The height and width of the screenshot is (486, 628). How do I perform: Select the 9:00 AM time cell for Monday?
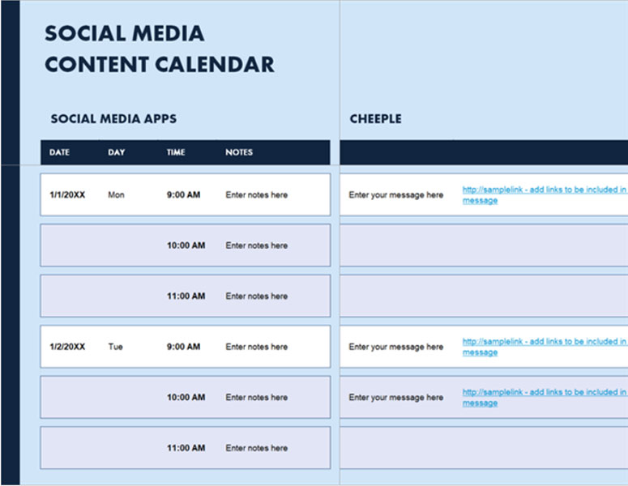186,195
